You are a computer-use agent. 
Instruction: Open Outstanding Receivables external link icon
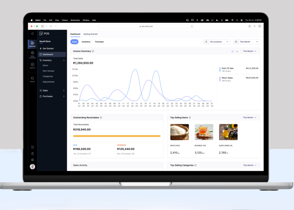pos(101,118)
